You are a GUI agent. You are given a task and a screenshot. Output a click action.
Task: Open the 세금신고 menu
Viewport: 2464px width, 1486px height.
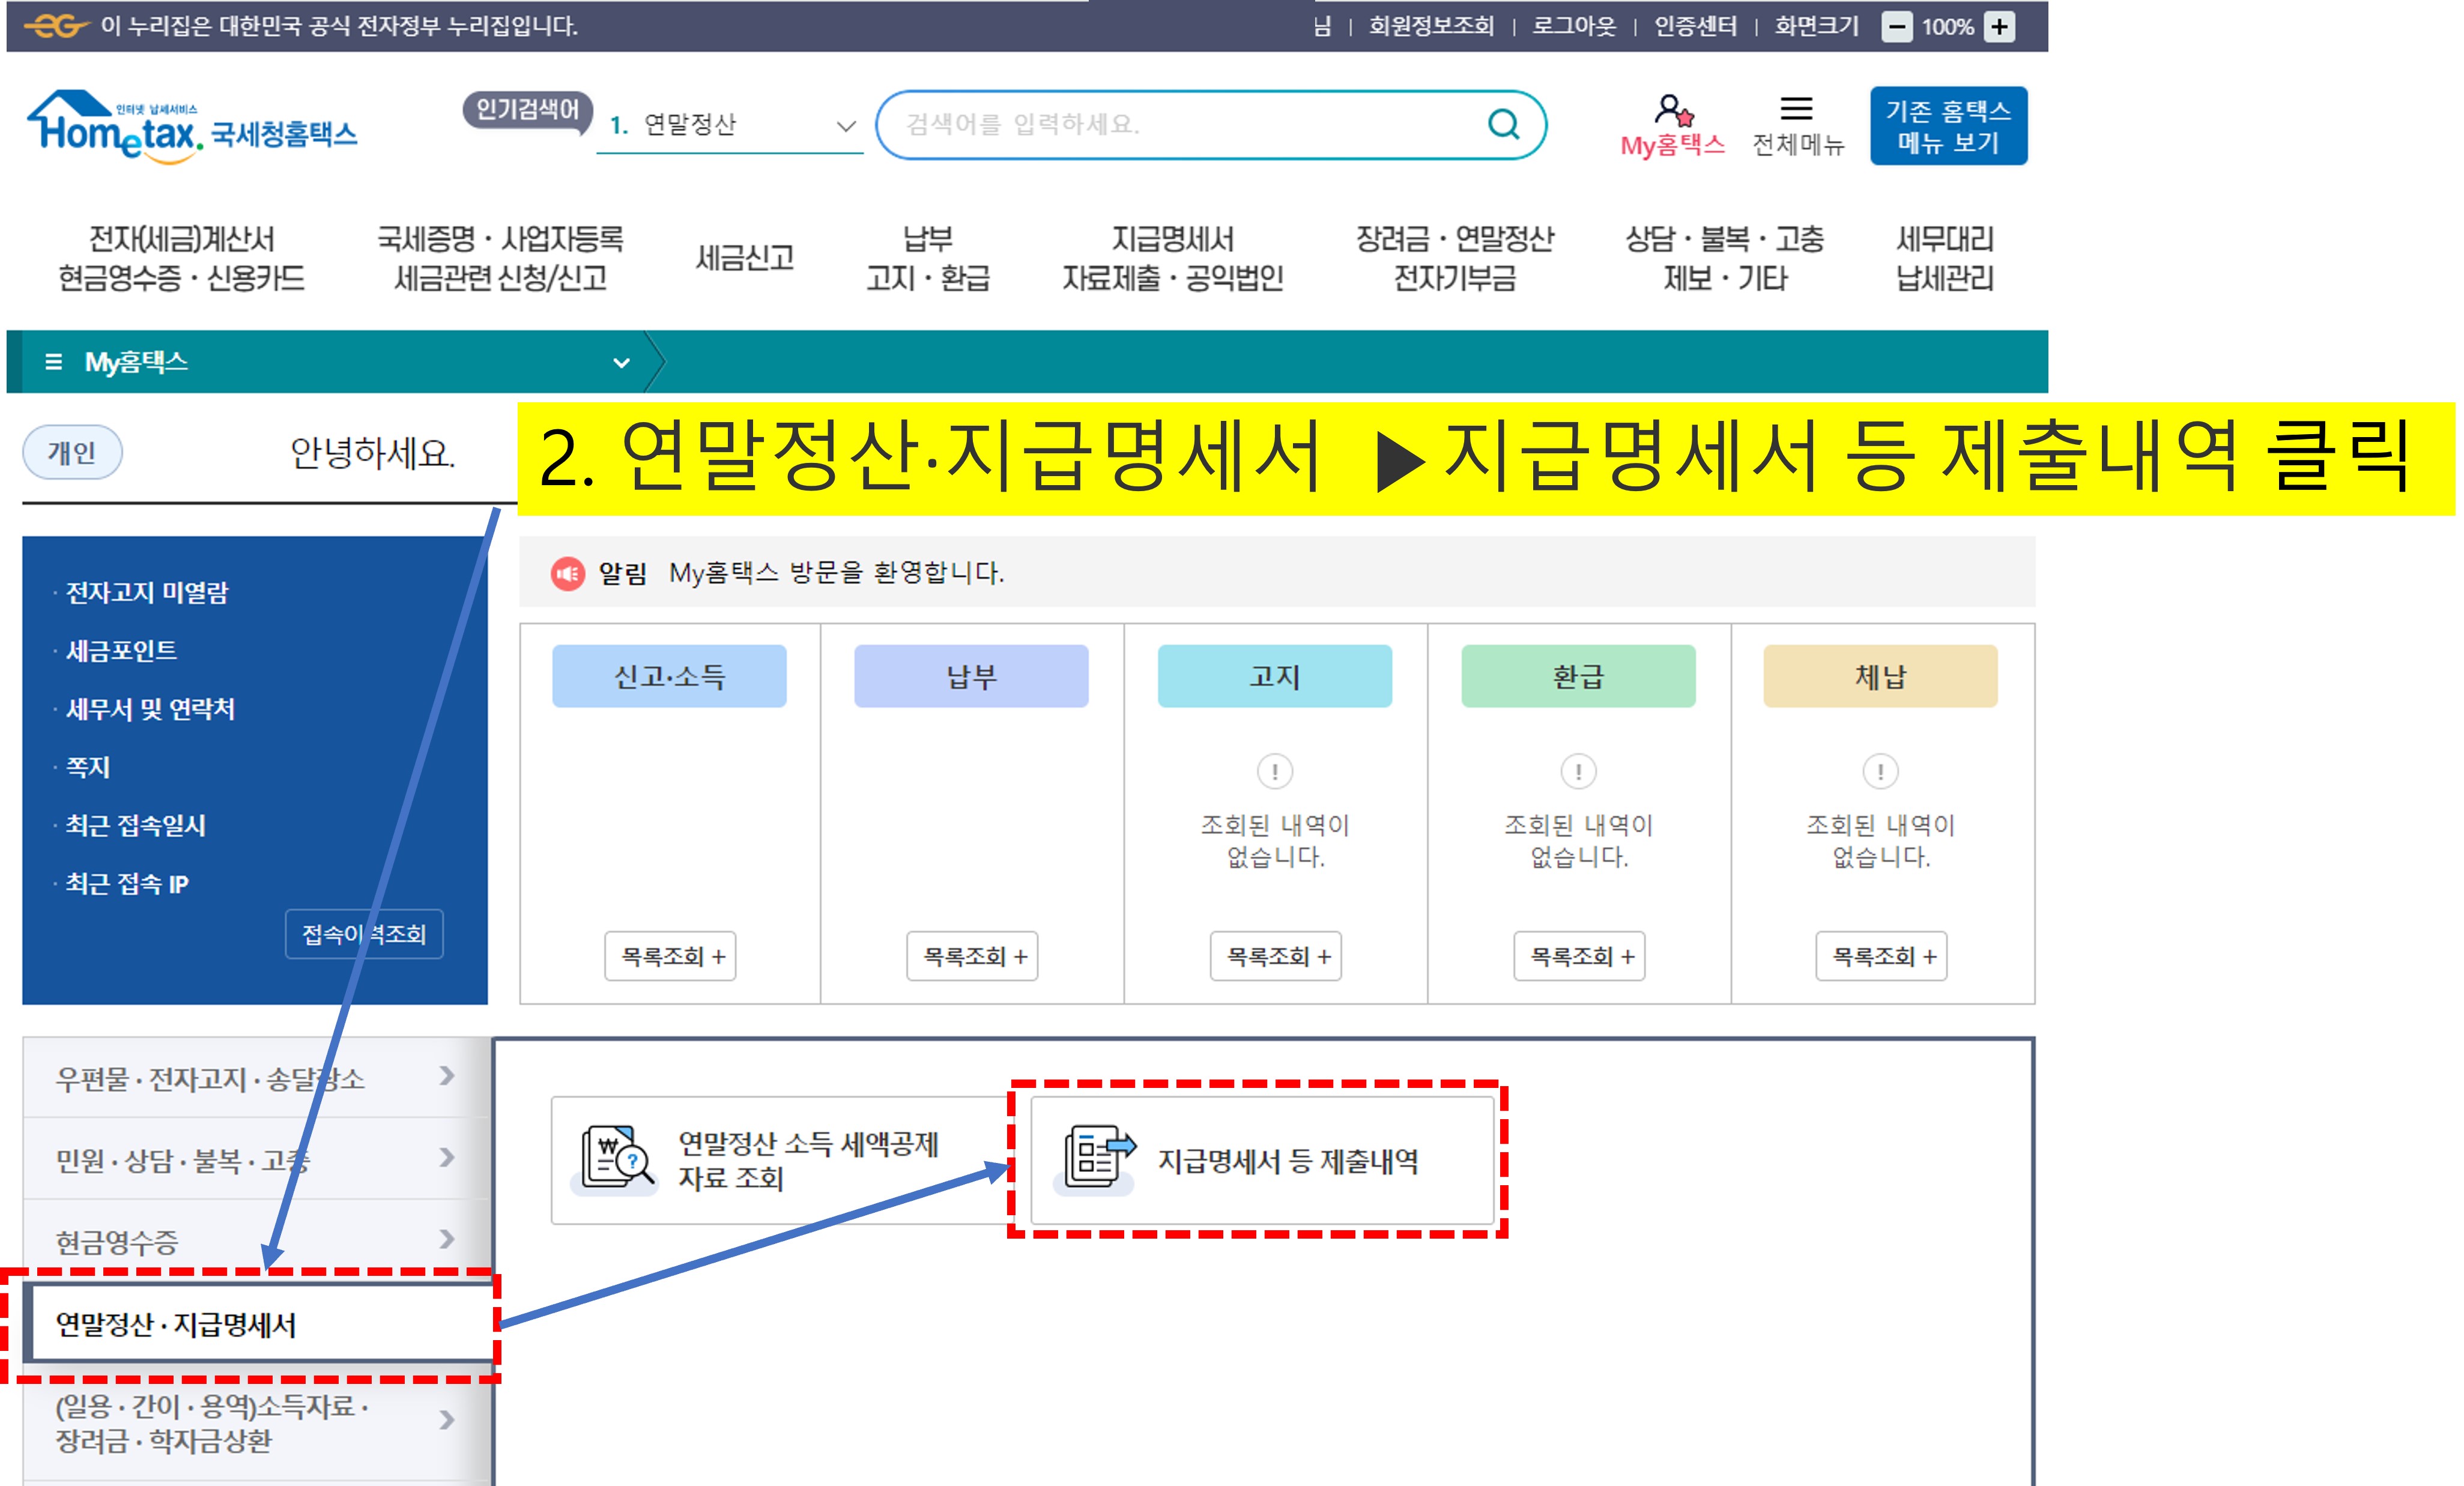click(x=744, y=258)
